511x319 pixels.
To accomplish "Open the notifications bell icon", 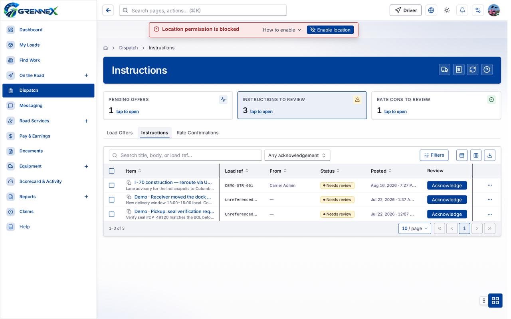I will pos(462,10).
